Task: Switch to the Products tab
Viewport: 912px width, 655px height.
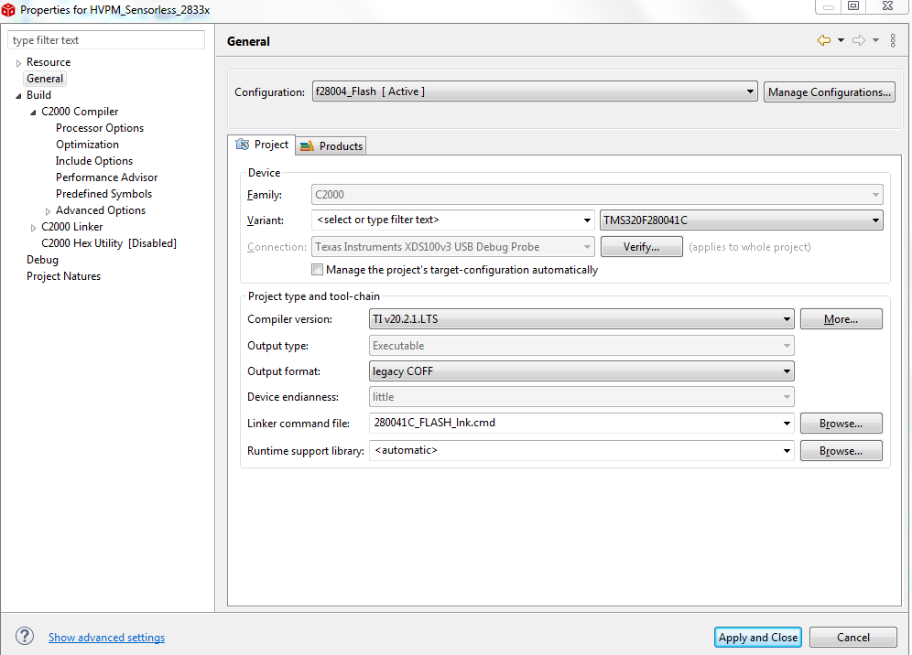Action: pyautogui.click(x=331, y=145)
